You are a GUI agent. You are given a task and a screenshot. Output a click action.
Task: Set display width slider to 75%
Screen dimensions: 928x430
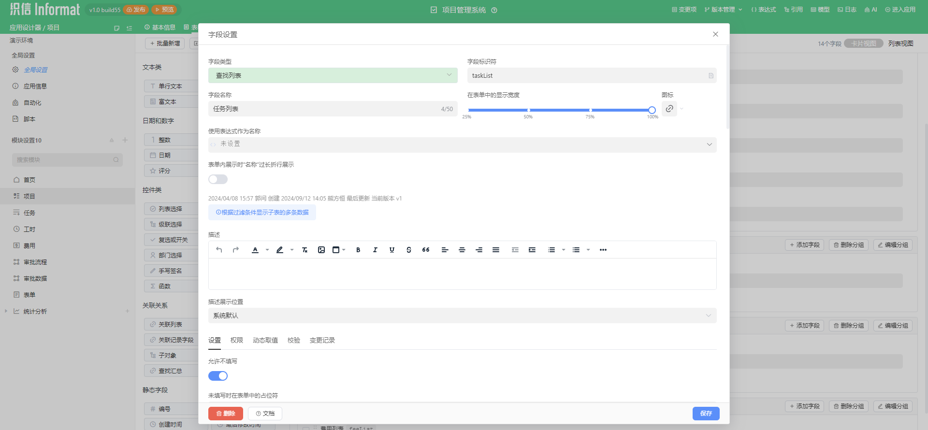coord(590,110)
